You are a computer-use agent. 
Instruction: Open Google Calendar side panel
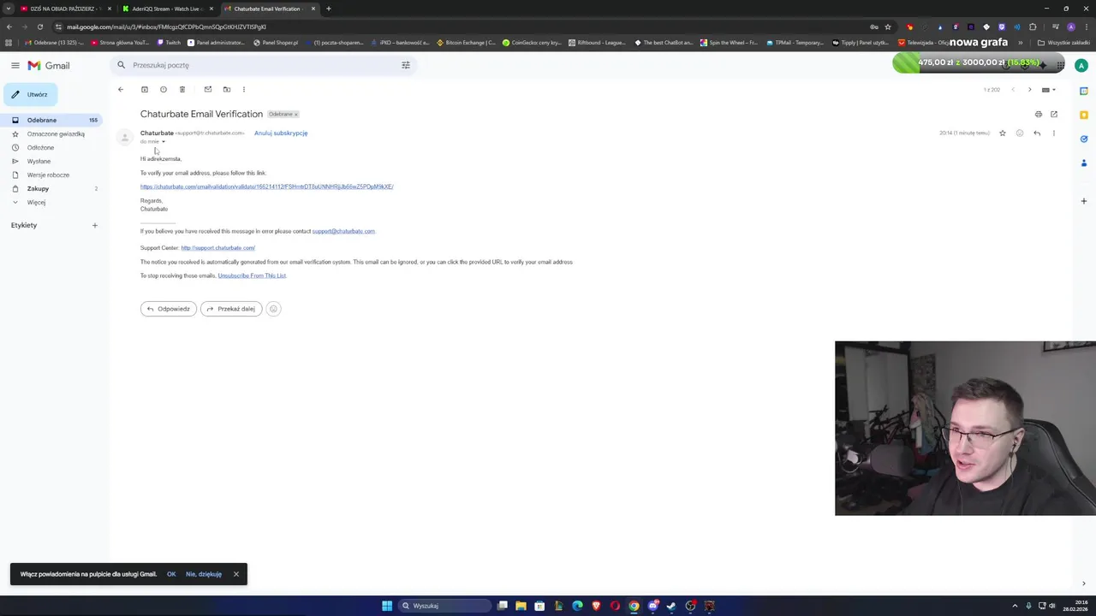click(1083, 91)
